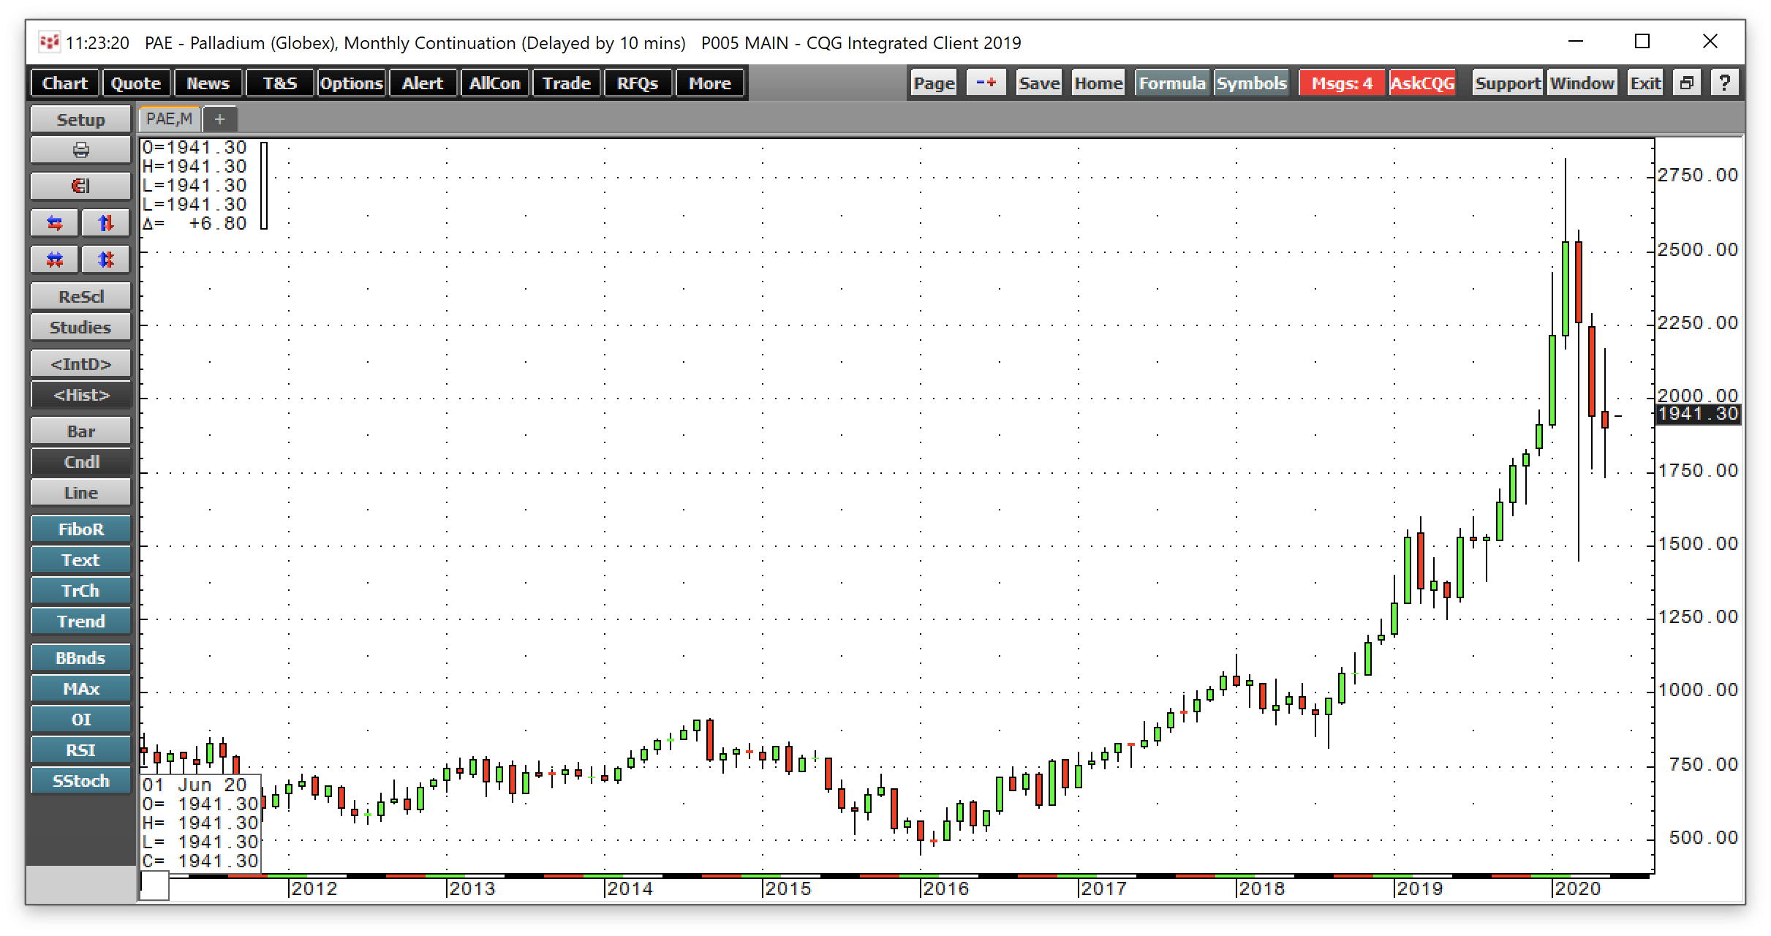
Task: Click the restore-down window icon next to Exit
Action: (x=1687, y=83)
